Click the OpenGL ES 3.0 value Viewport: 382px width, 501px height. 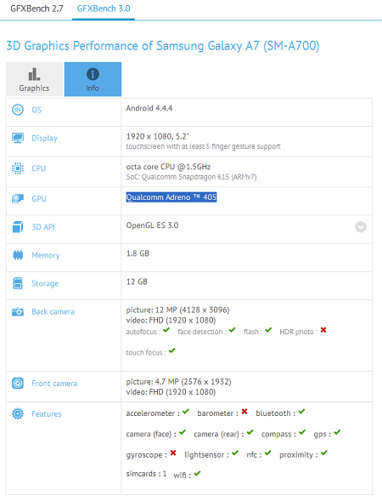(x=152, y=225)
